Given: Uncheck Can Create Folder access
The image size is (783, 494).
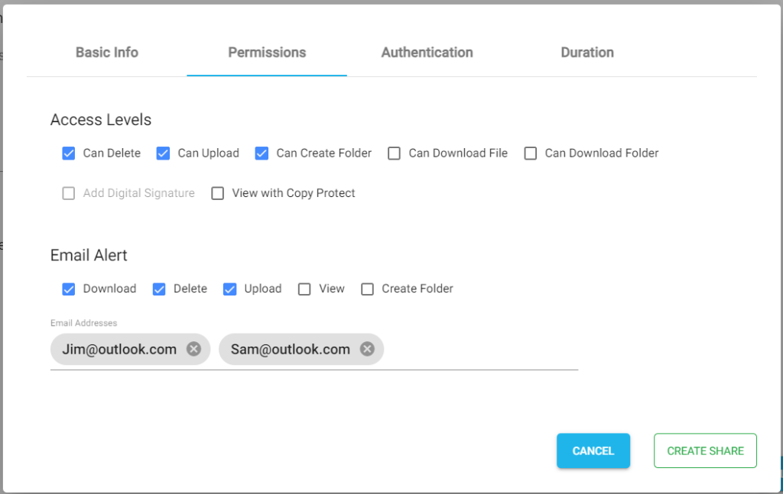Looking at the screenshot, I should pyautogui.click(x=262, y=153).
